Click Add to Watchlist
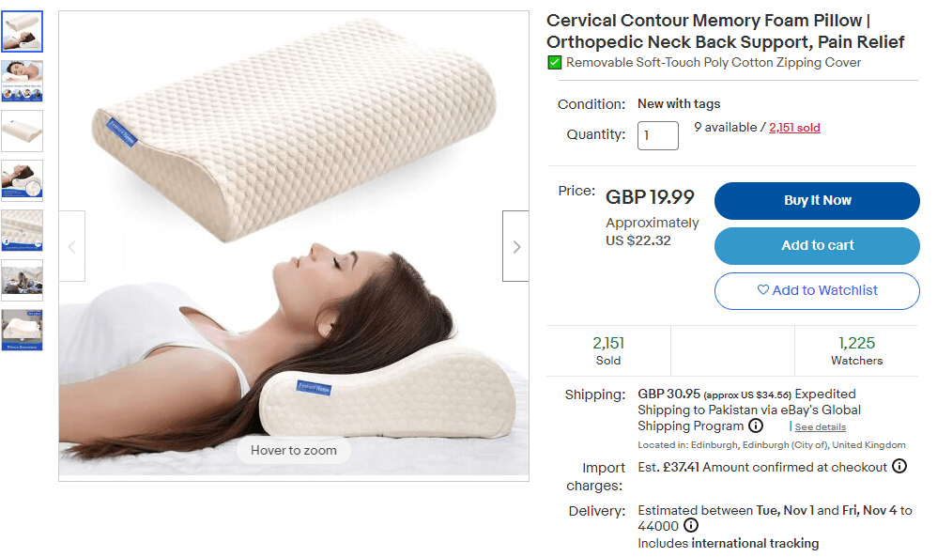 pyautogui.click(x=817, y=291)
